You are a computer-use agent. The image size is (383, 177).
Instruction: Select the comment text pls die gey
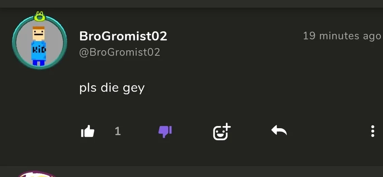[x=112, y=88]
